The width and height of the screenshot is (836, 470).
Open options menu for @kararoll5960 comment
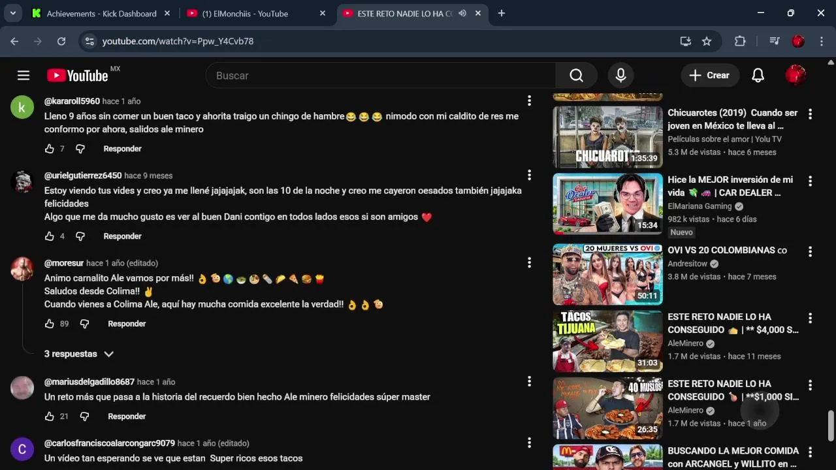(x=529, y=101)
